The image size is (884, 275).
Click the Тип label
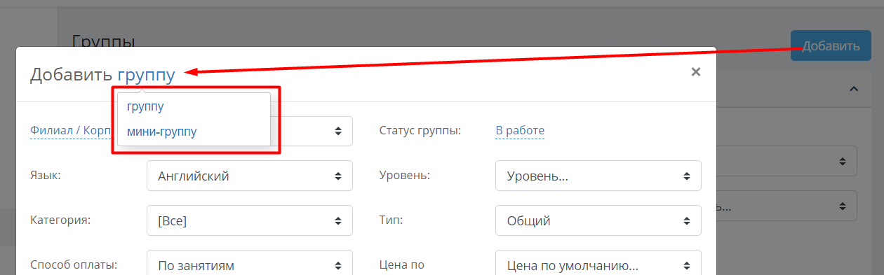tap(390, 220)
